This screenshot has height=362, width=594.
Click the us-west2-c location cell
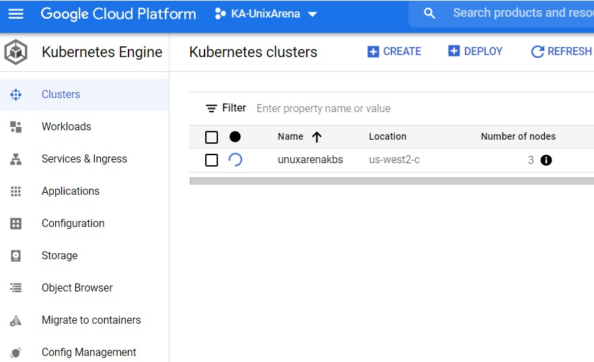pyautogui.click(x=394, y=160)
